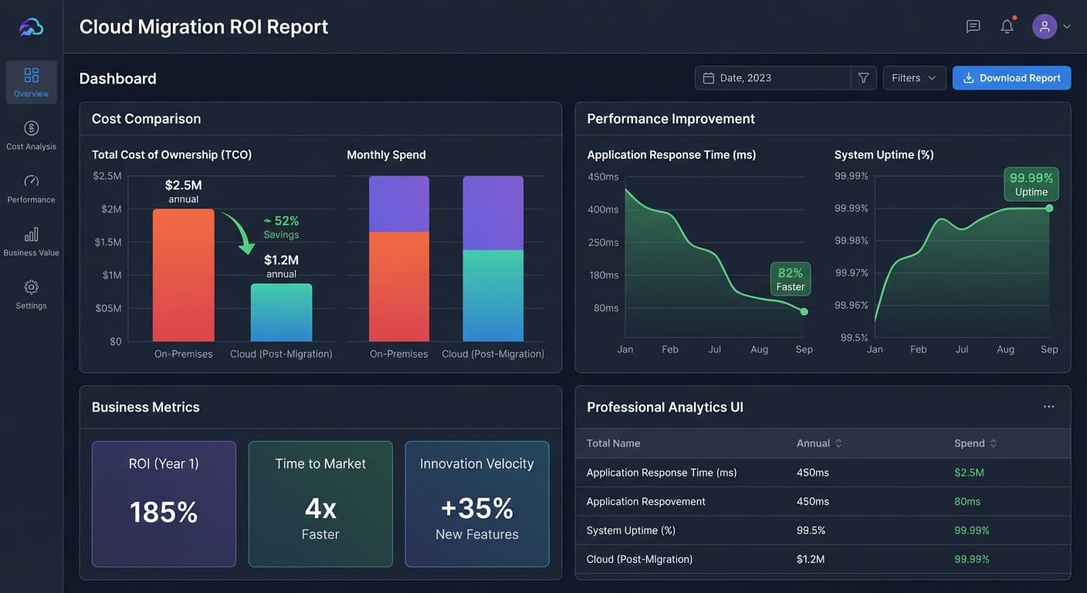Sort table by the Spend column
This screenshot has width=1087, height=593.
(976, 443)
